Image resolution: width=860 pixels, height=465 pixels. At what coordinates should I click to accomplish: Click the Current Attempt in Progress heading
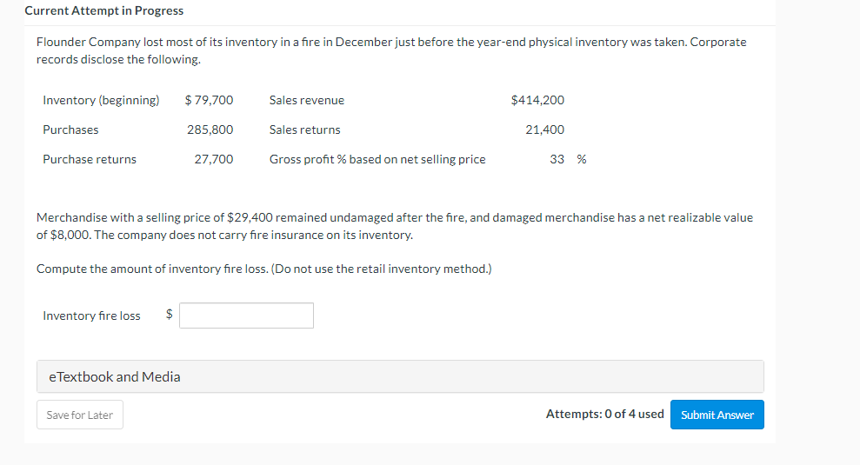tap(104, 10)
